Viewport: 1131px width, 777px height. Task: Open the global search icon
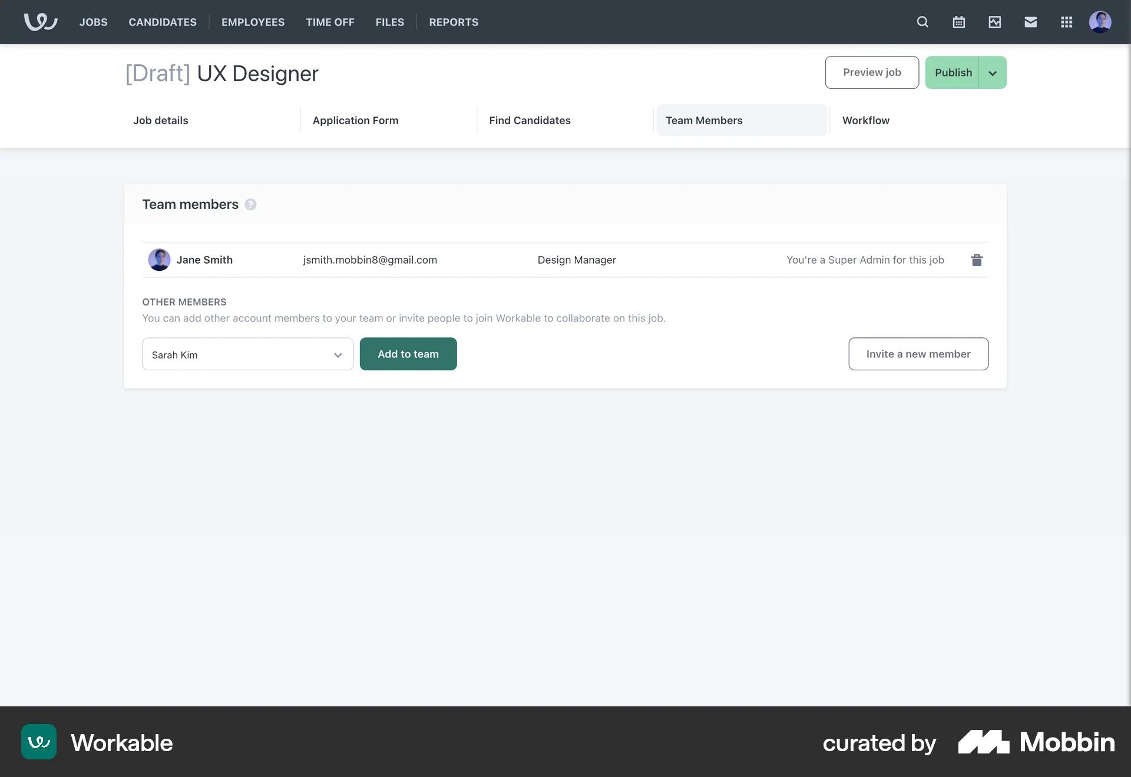[x=922, y=22]
